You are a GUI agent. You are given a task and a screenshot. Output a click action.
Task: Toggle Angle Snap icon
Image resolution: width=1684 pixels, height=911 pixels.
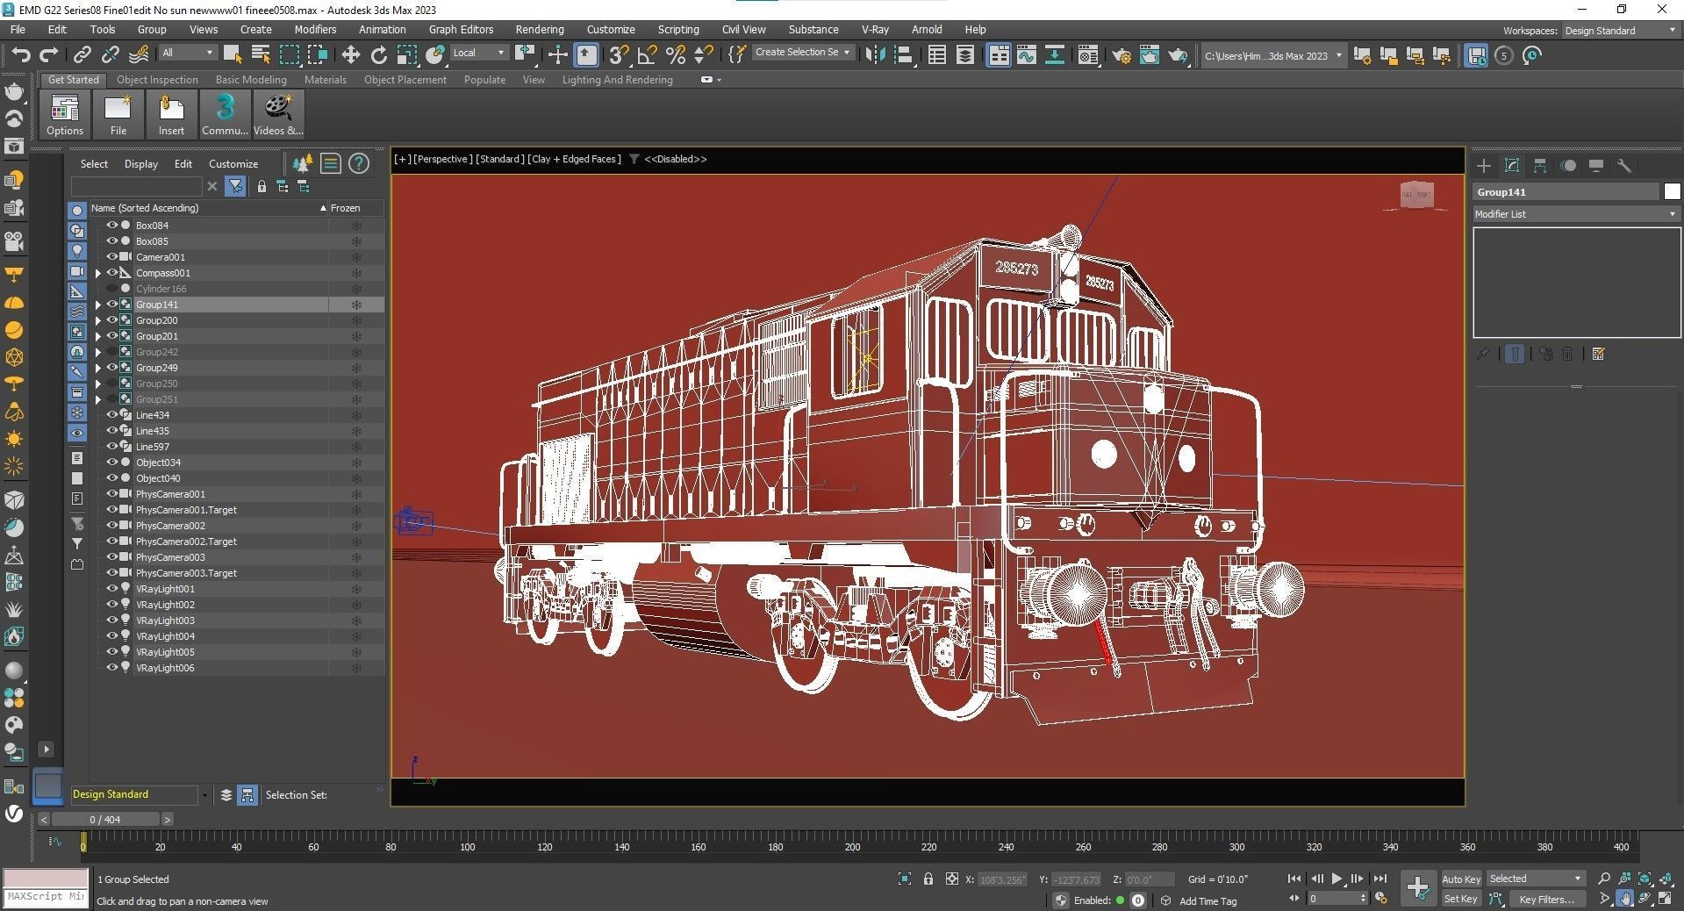[x=647, y=55]
